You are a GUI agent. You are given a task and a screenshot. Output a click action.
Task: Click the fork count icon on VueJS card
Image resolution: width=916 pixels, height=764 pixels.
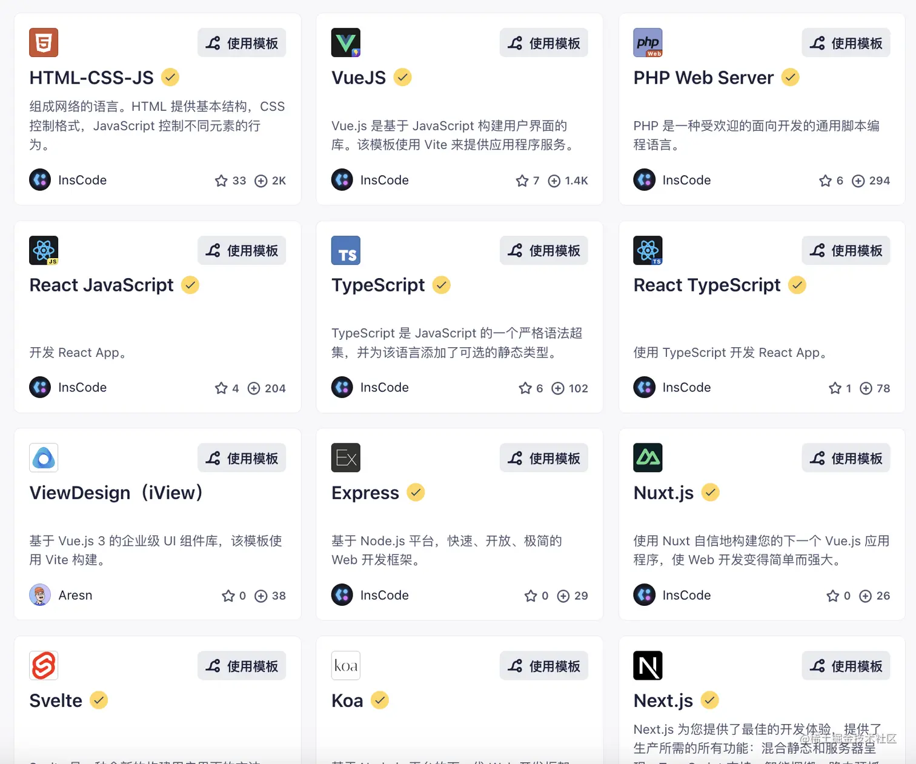554,181
